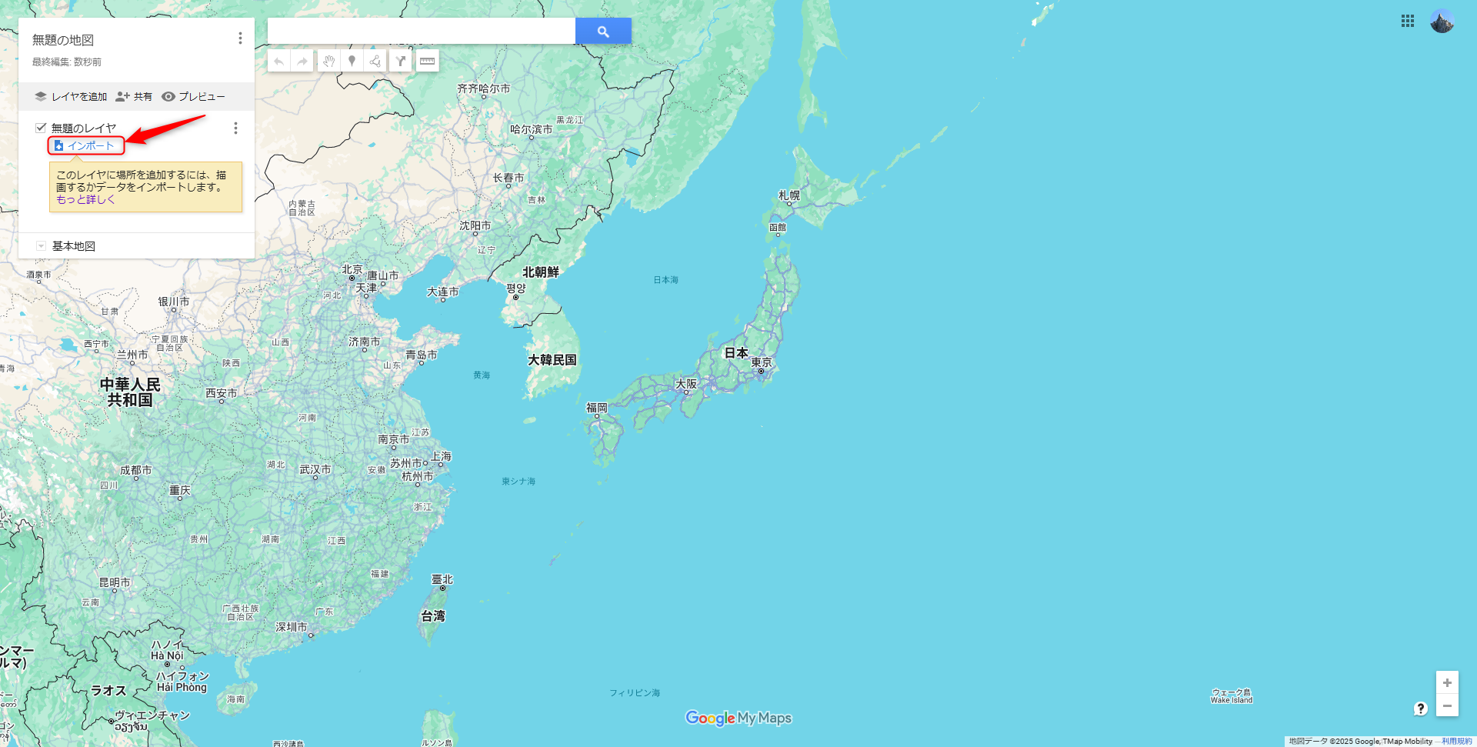Select the Draw a line tool
Viewport: 1477px width, 747px height.
375,61
